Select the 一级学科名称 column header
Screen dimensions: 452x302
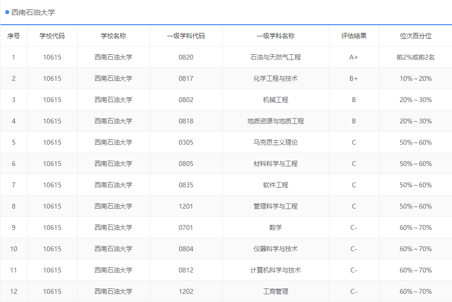275,35
